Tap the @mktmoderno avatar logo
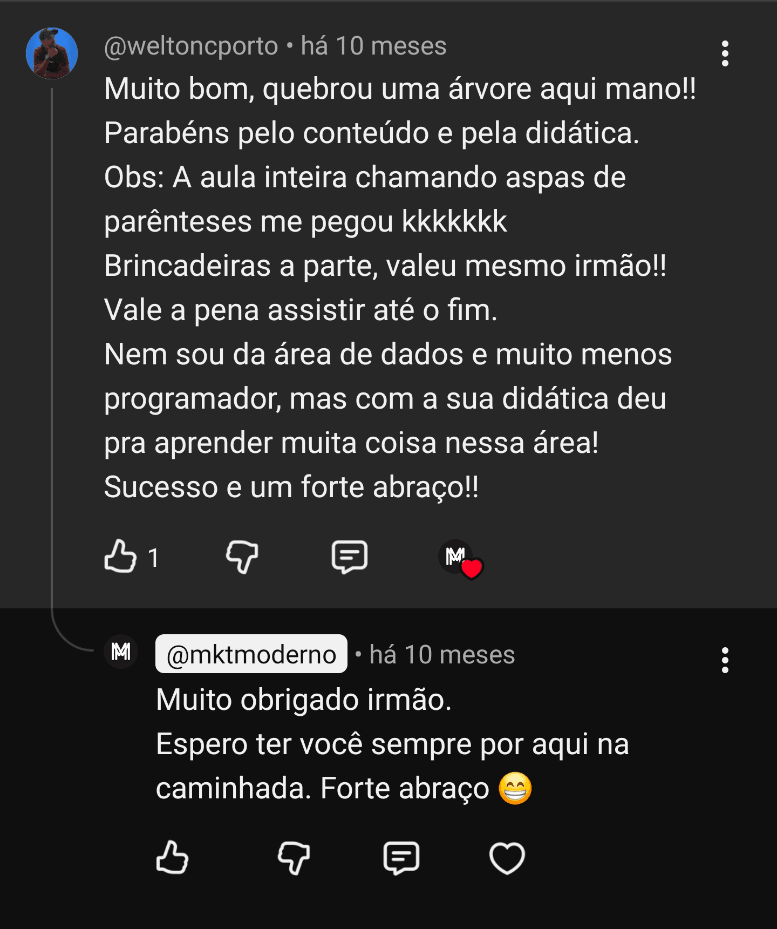The width and height of the screenshot is (777, 929). tap(121, 652)
